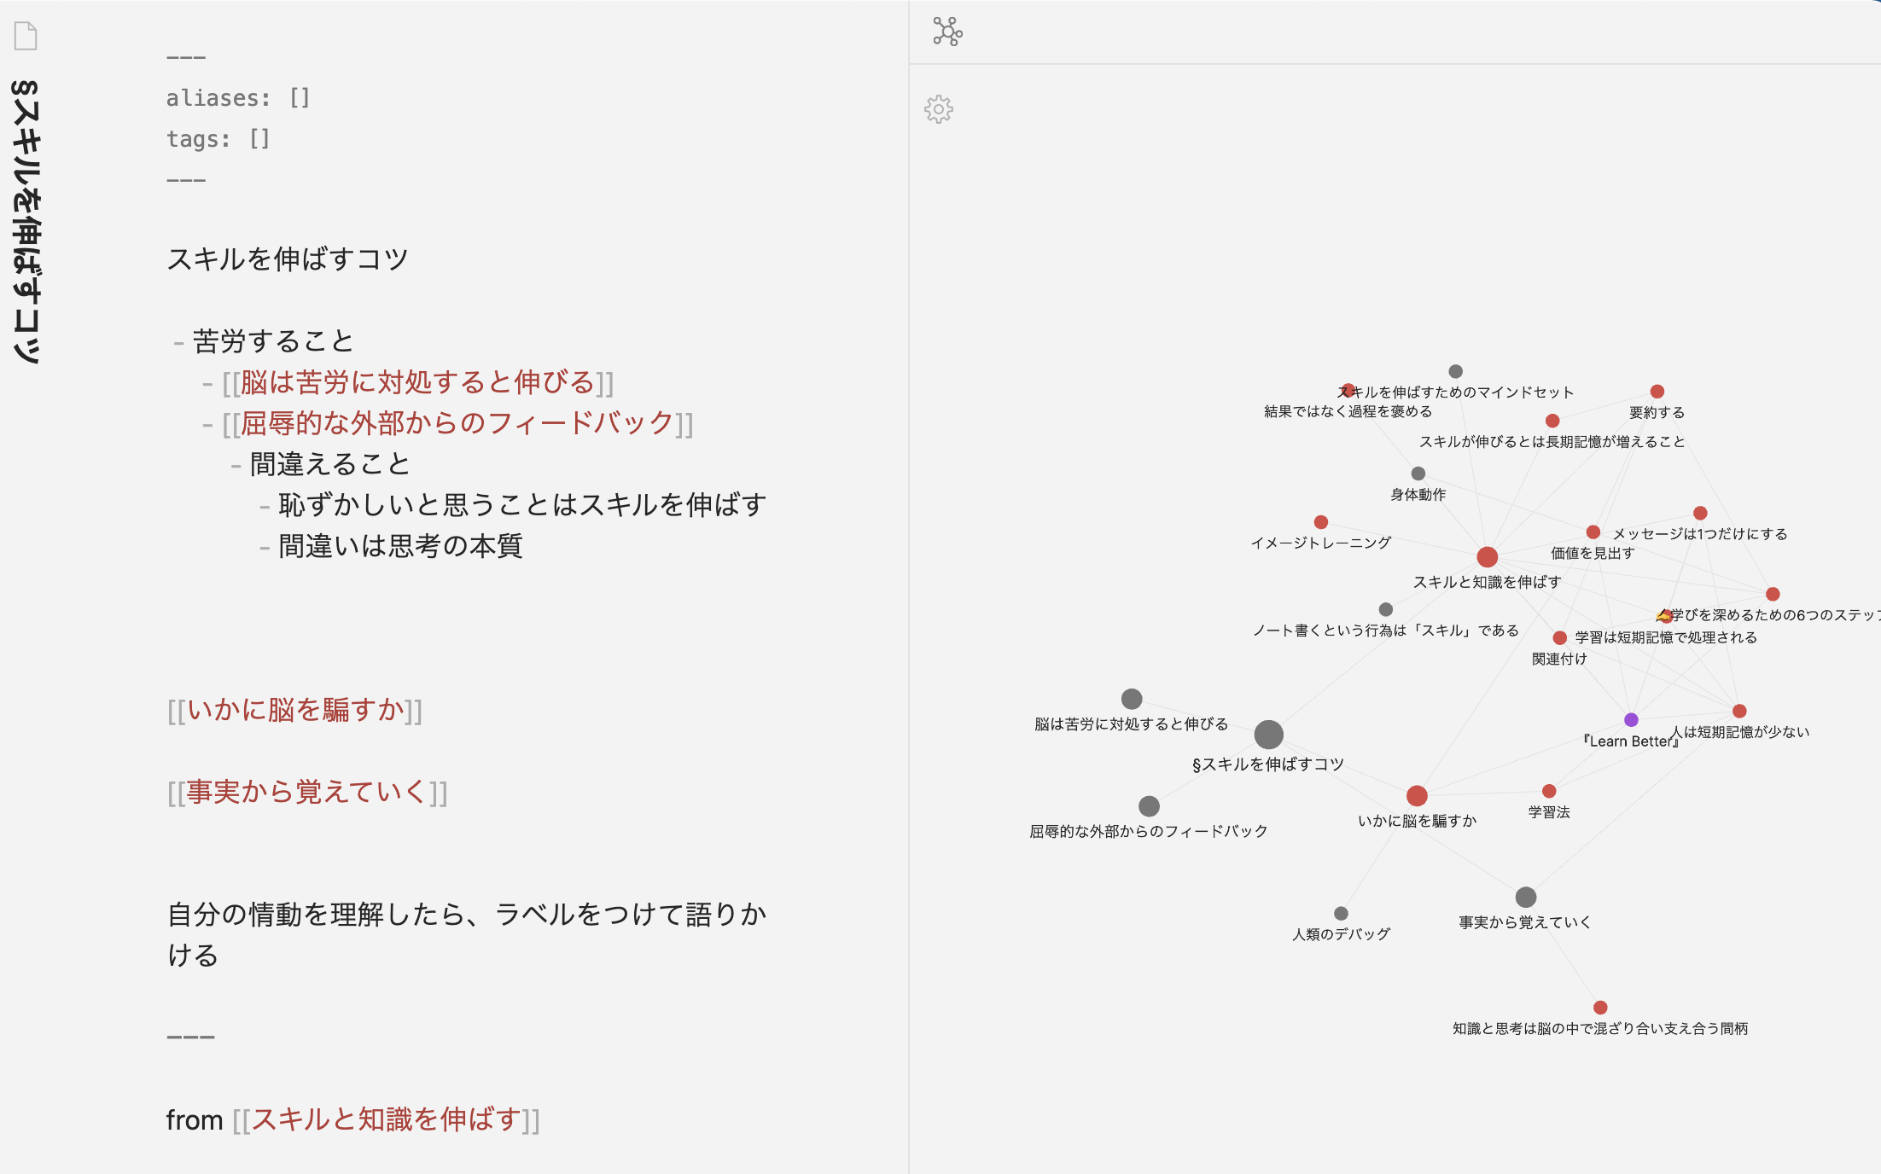Select the スキルと知識を伸ばす node in graph
Screen dimensions: 1881x1174
pyautogui.click(x=1488, y=557)
